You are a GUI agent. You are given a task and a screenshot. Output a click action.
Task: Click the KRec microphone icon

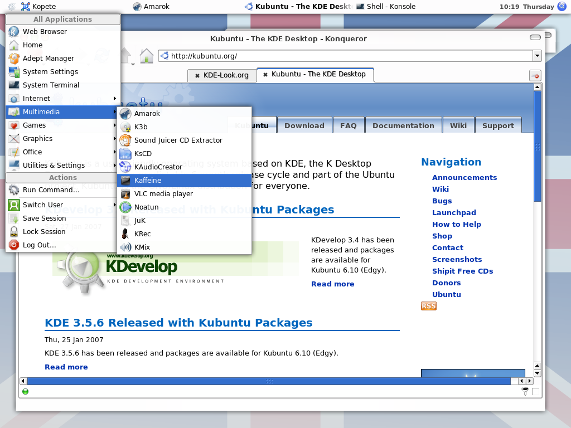coord(125,234)
